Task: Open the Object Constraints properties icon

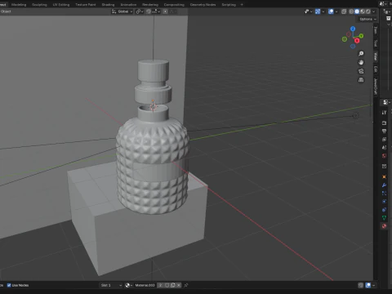Action: (384, 210)
